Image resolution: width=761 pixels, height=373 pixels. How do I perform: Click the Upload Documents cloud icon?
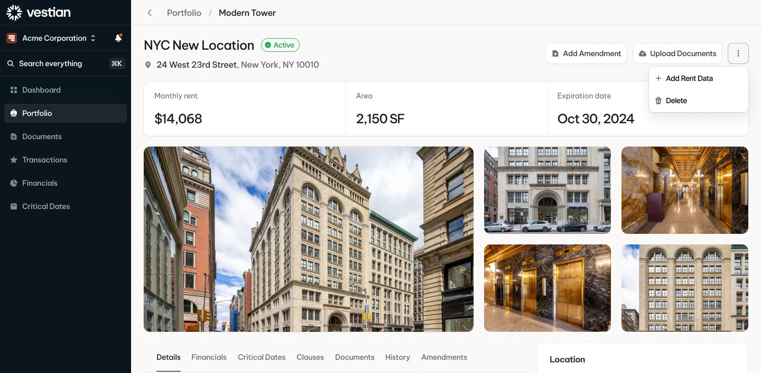[x=643, y=53]
